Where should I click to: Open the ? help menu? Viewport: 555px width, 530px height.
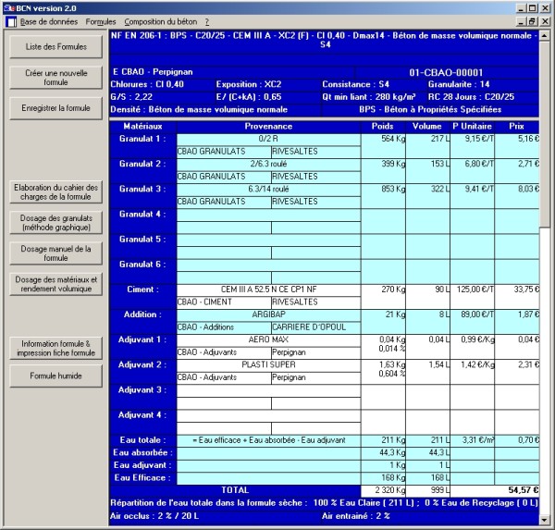(x=207, y=20)
